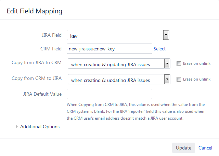Click the Erase on unlink label, CRM to JIRA row

coord(197,79)
